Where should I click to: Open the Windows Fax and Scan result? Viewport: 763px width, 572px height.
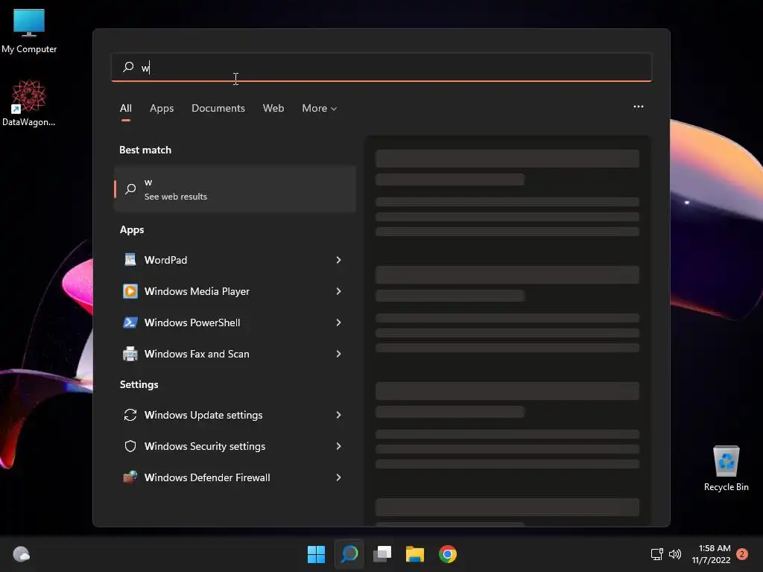(x=233, y=354)
